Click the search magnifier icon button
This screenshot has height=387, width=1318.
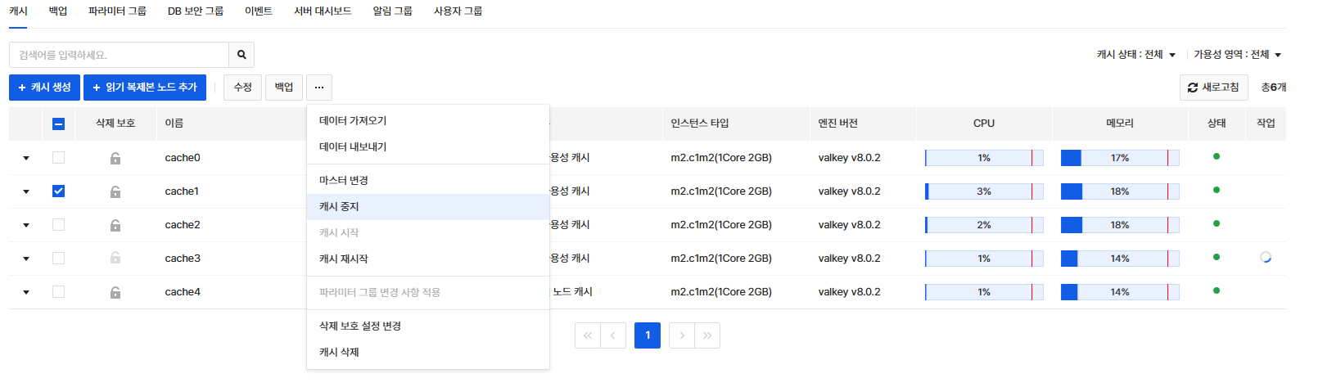pos(241,55)
